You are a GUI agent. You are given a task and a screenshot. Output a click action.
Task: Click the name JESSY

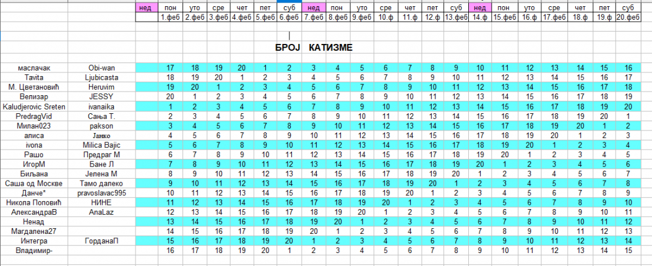101,97
